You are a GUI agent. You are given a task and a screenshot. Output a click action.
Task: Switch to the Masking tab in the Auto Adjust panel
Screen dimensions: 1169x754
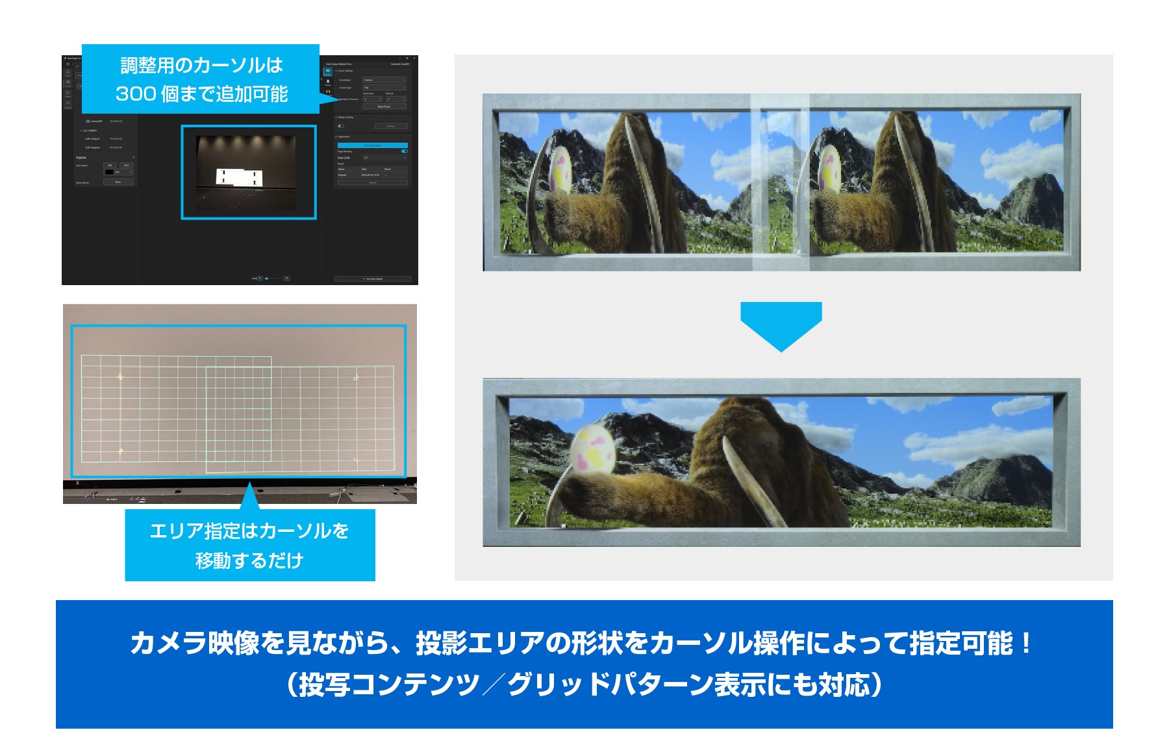pyautogui.click(x=327, y=82)
